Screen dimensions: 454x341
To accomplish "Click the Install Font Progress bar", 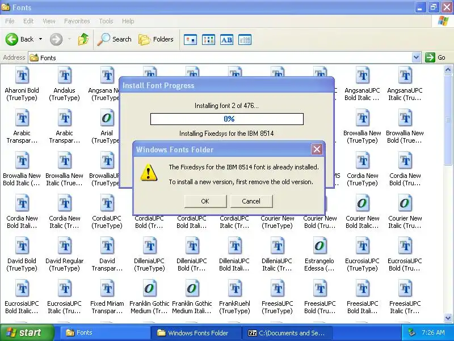I will [227, 119].
